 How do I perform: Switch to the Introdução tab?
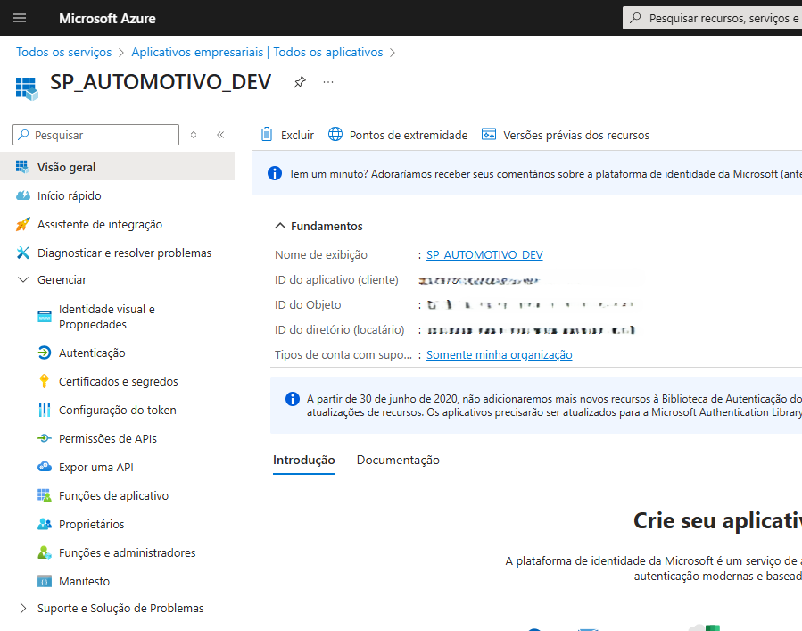click(304, 460)
